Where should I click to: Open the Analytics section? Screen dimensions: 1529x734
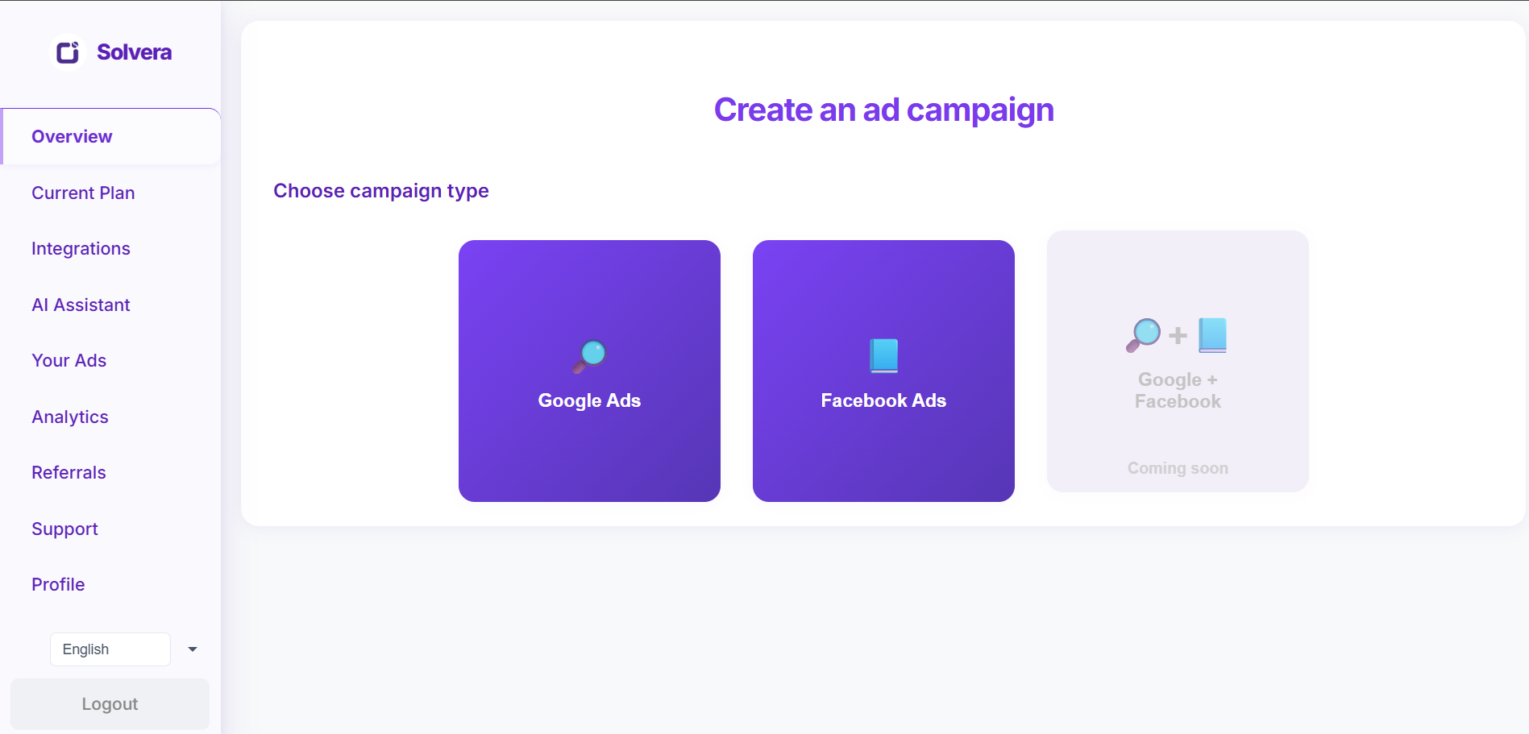tap(70, 417)
